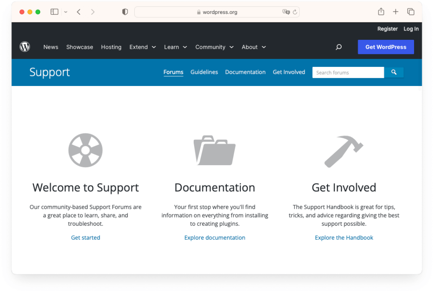Expand the About menu
The width and height of the screenshot is (434, 291).
pyautogui.click(x=254, y=47)
